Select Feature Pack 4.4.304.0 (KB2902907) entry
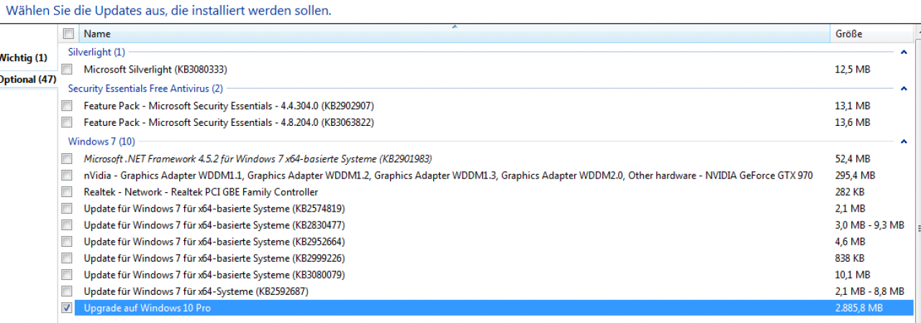The width and height of the screenshot is (921, 323). click(229, 106)
